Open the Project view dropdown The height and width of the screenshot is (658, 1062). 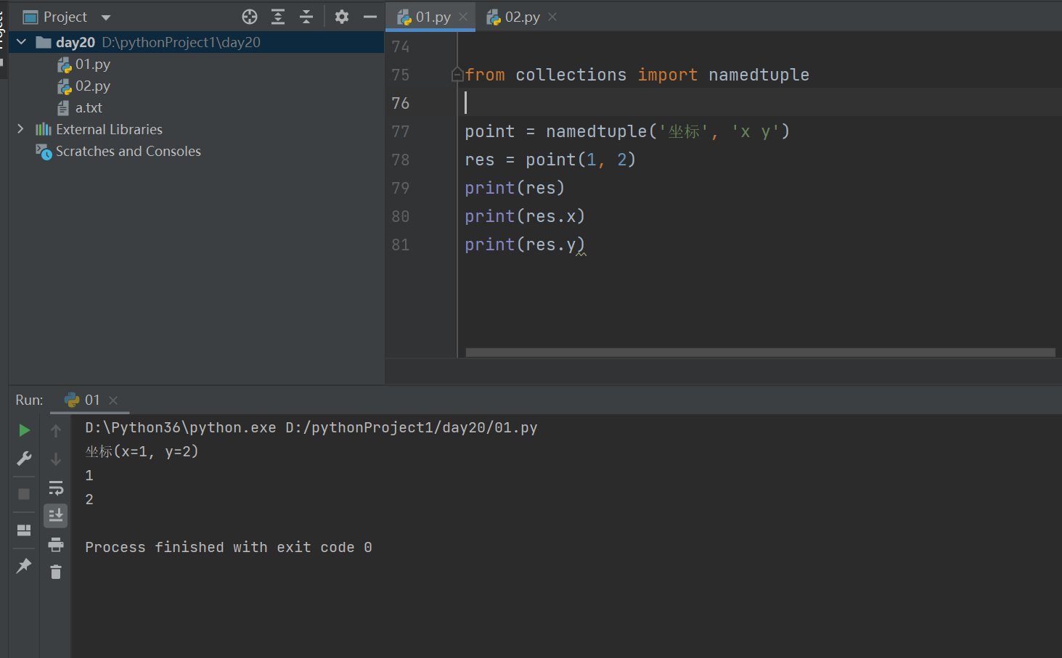tap(106, 17)
